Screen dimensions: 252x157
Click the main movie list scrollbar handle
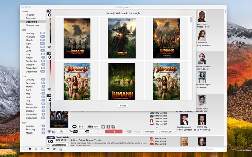click(x=225, y=11)
